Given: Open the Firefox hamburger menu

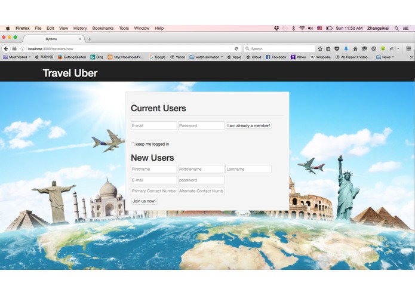Looking at the screenshot, I should click(408, 49).
